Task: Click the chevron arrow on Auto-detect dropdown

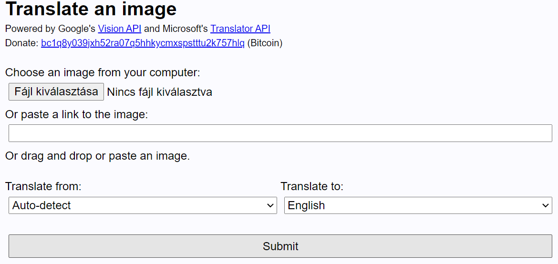Action: 270,206
